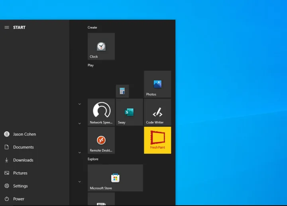Screen dimensions: 287x206
Task: Open the Photos app tile
Action: (x=157, y=84)
